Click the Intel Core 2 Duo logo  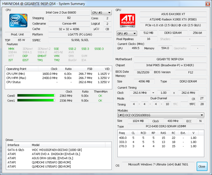pos(19,20)
